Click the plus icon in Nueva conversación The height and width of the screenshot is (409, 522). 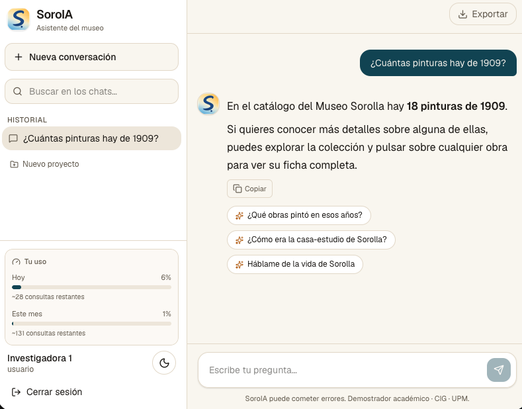pos(19,57)
